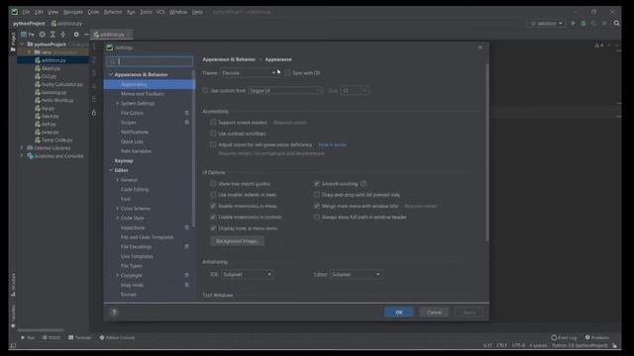Select Menus and Toolbars in settings tree
Screen dimensions: 634x356
coord(143,94)
